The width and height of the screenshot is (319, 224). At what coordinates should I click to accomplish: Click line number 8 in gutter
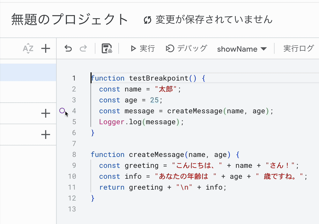coord(74,155)
